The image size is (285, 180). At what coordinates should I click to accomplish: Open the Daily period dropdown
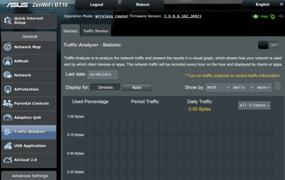(x=243, y=87)
